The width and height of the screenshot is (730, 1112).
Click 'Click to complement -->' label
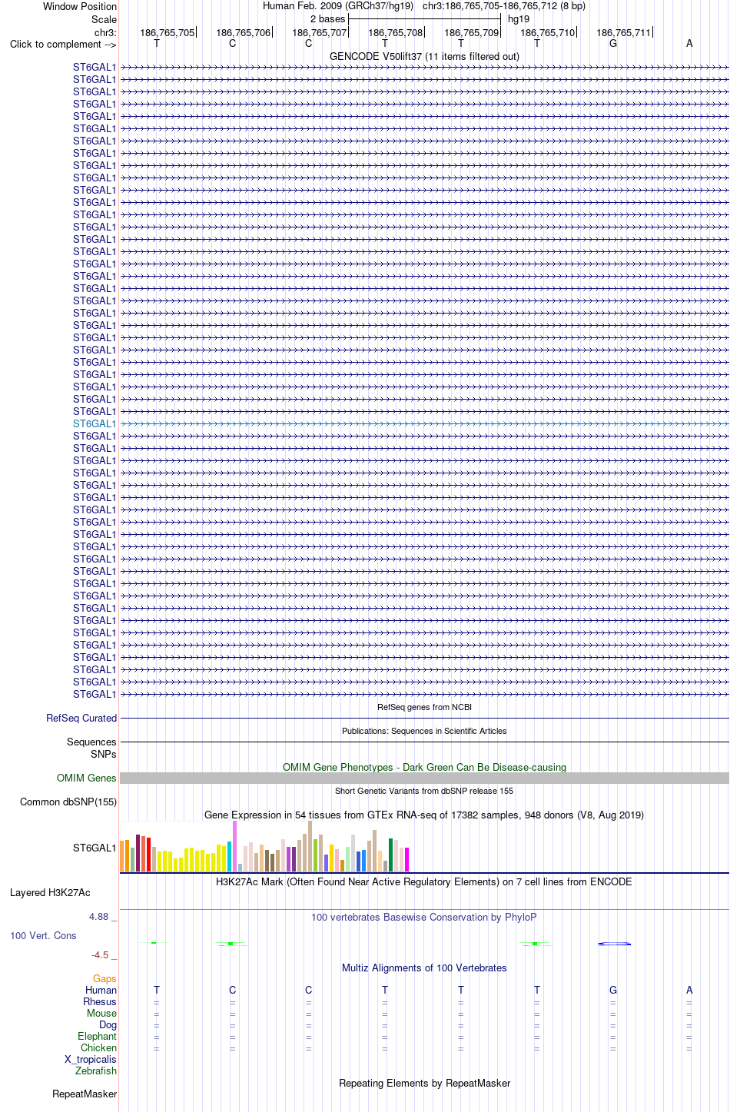coord(63,44)
